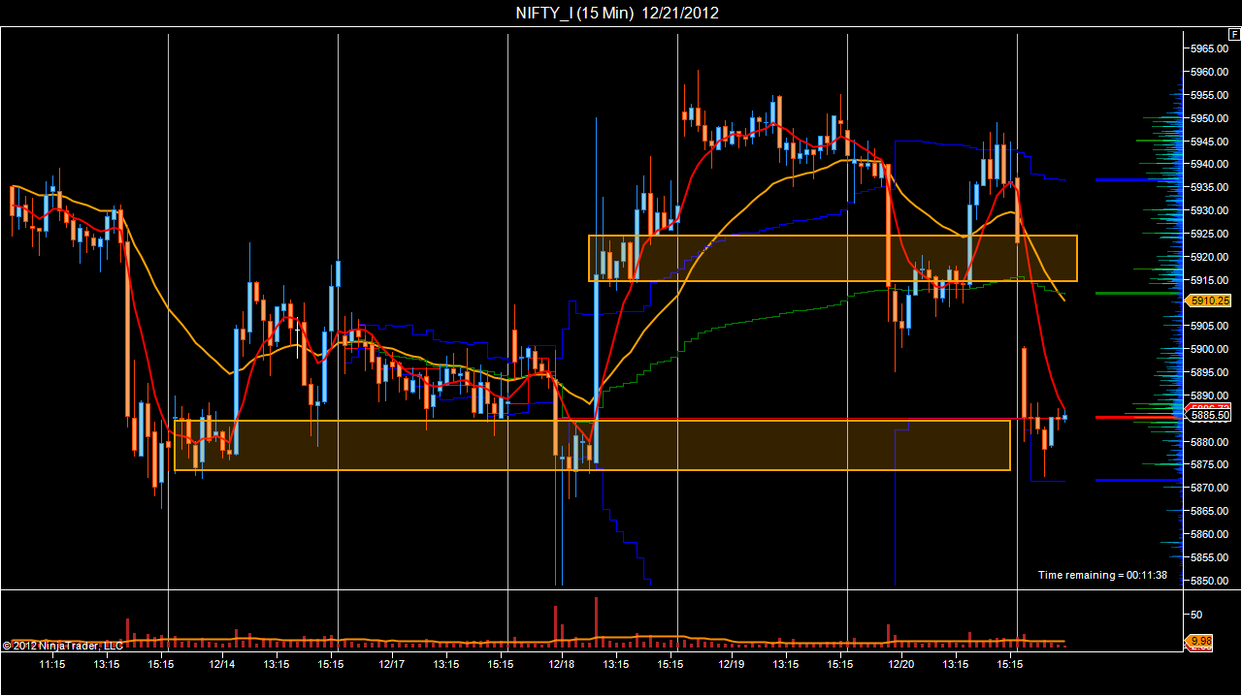Click the 12/17 date label on time axis
Viewport: 1242px width, 696px height.
(392, 664)
